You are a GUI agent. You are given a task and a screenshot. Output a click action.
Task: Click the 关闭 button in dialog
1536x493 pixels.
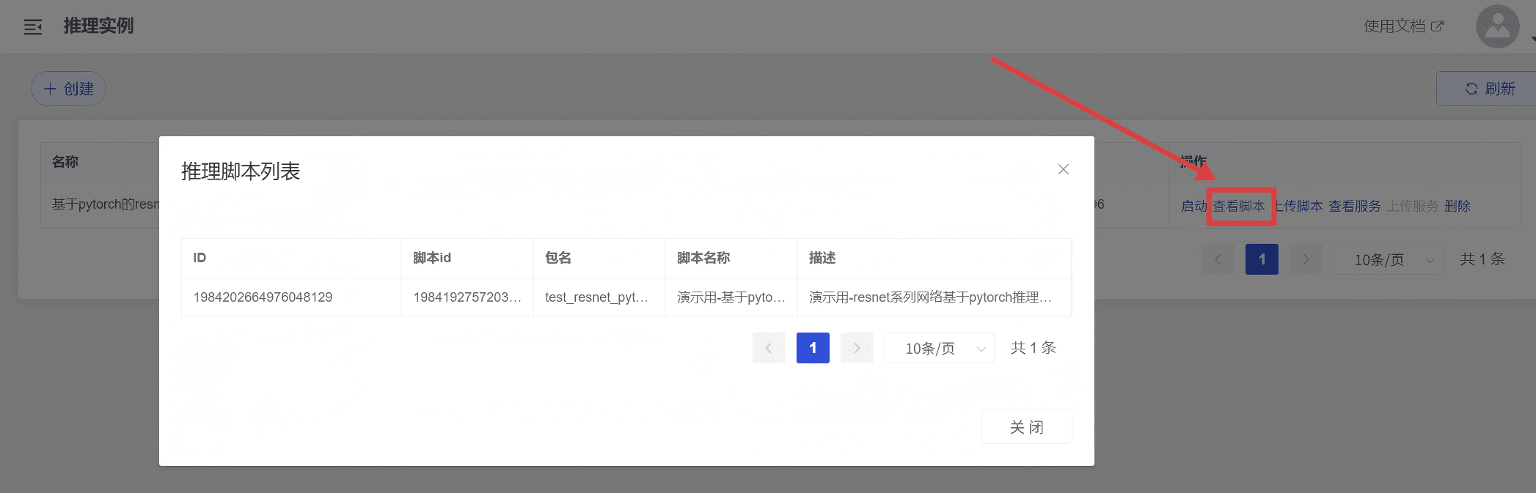[1026, 427]
